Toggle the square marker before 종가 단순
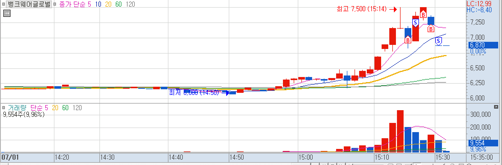502x165 pixels. 55,4
